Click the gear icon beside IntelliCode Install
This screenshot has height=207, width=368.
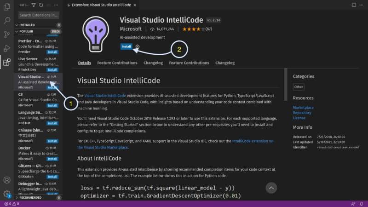(138, 46)
